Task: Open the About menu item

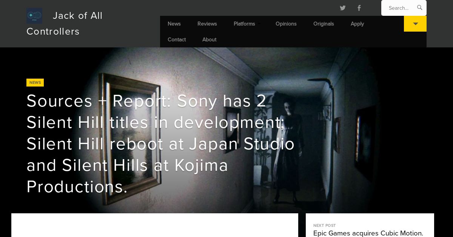Action: [209, 39]
